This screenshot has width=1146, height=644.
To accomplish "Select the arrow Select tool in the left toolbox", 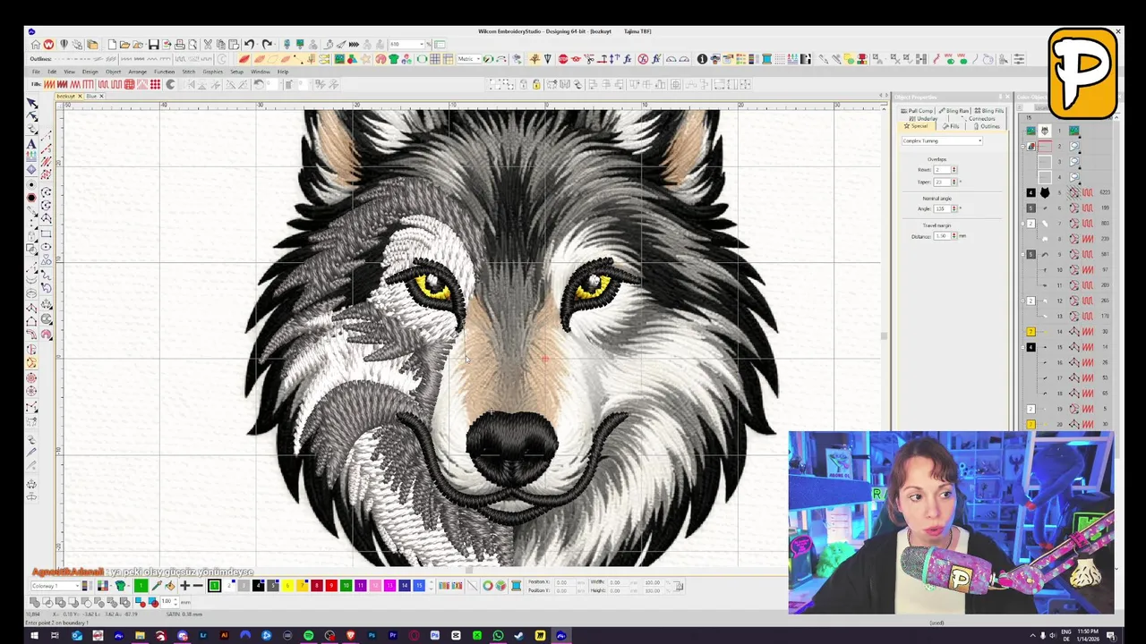I will pos(32,104).
